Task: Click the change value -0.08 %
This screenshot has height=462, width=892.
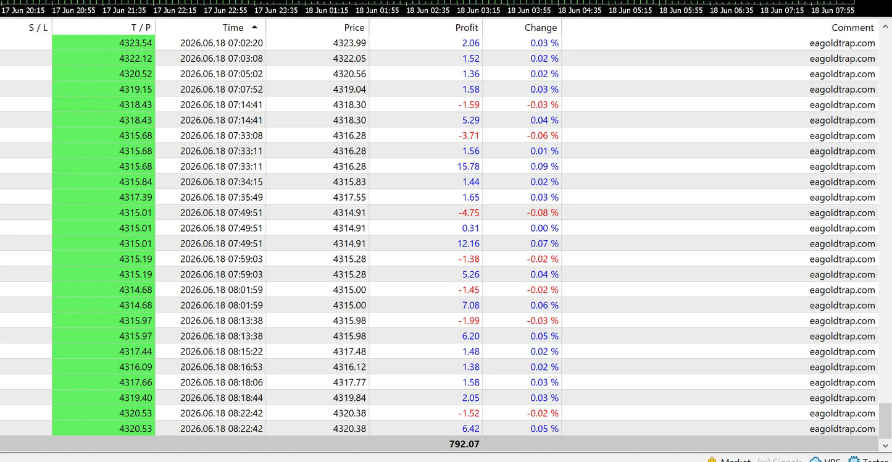Action: (543, 212)
